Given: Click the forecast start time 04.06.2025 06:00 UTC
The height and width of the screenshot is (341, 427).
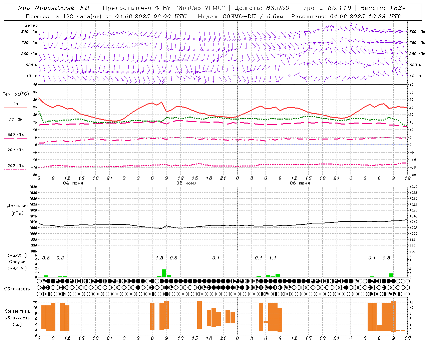Looking at the screenshot, I should (151, 16).
